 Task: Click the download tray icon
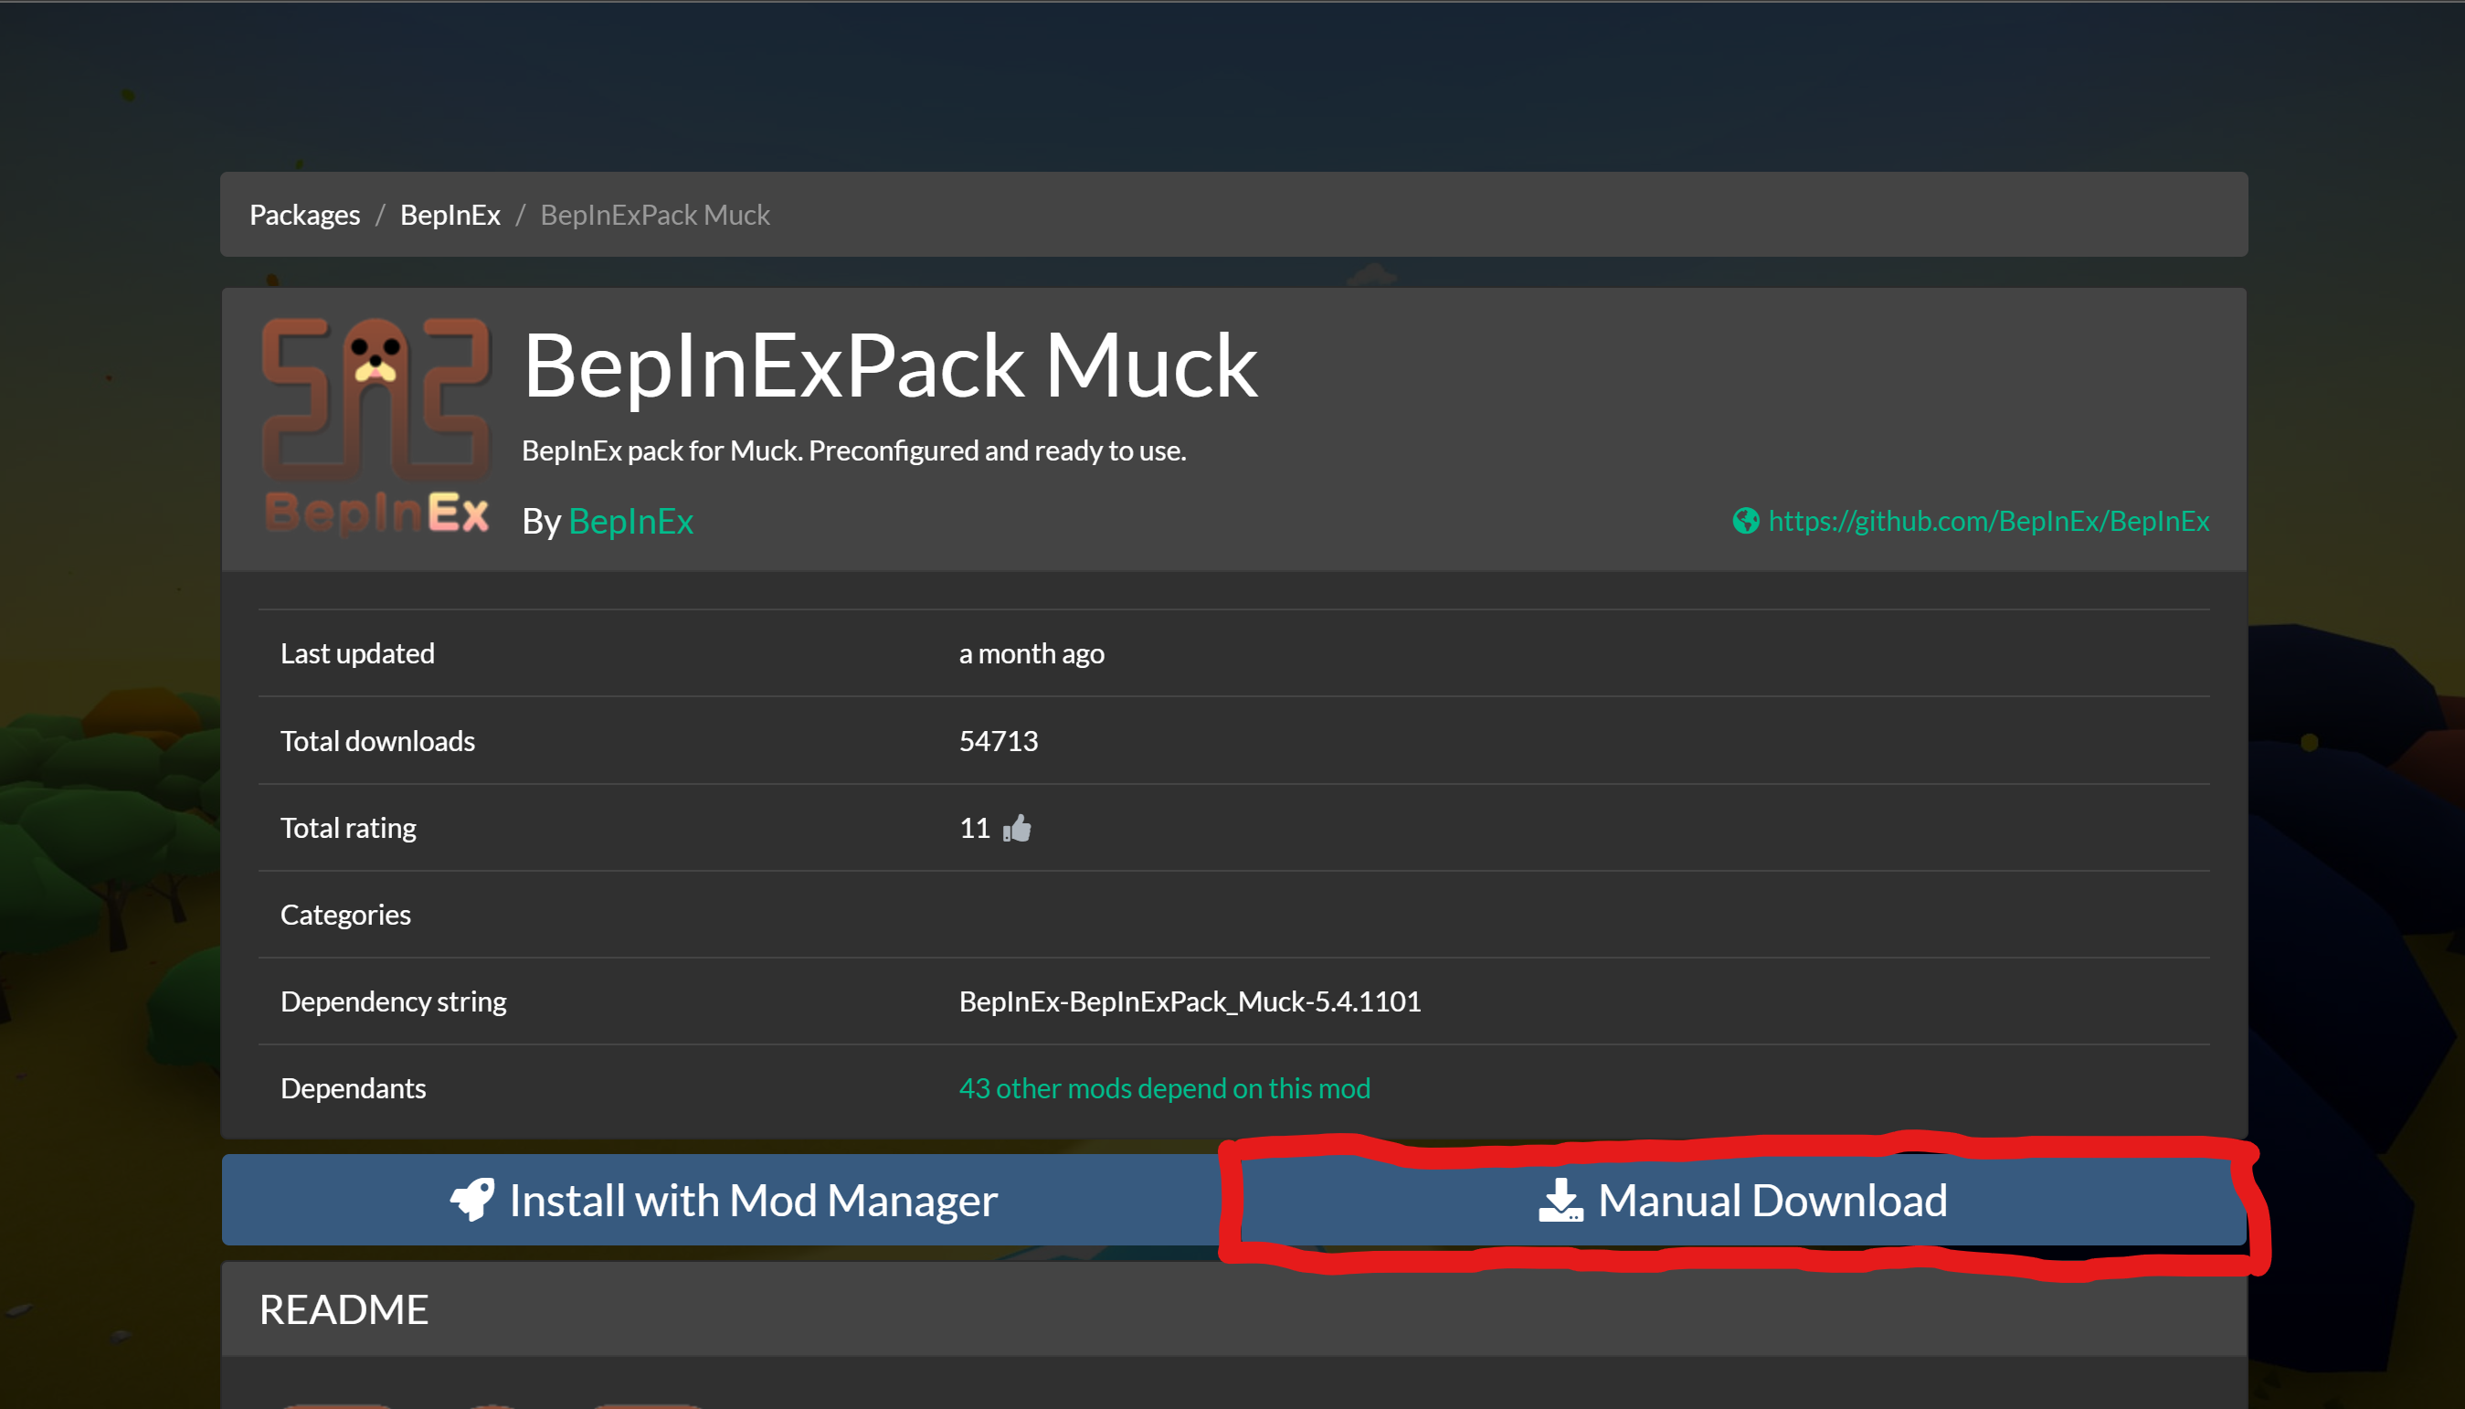pyautogui.click(x=1560, y=1200)
